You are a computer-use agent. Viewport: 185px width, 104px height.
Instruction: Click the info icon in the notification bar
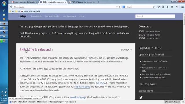(10, 102)
